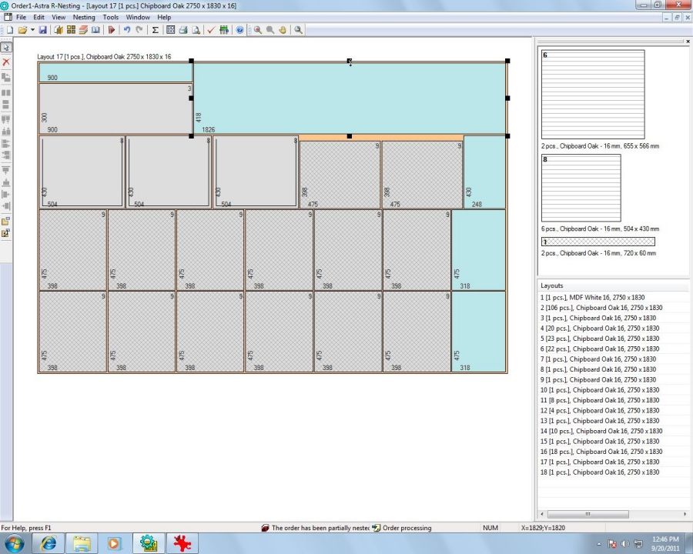693x554 pixels.
Task: Open the Tools menu
Action: click(x=111, y=17)
